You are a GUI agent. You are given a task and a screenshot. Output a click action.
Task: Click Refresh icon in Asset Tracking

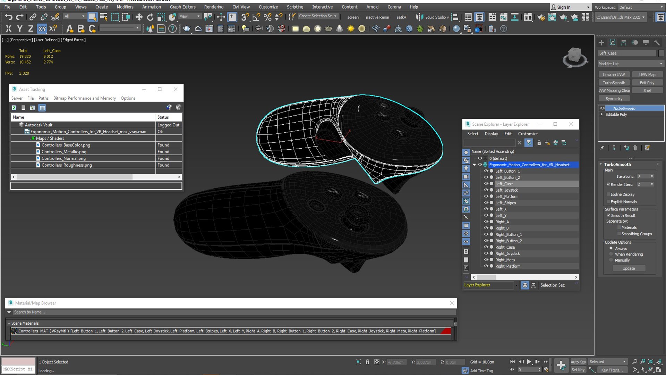pyautogui.click(x=14, y=108)
